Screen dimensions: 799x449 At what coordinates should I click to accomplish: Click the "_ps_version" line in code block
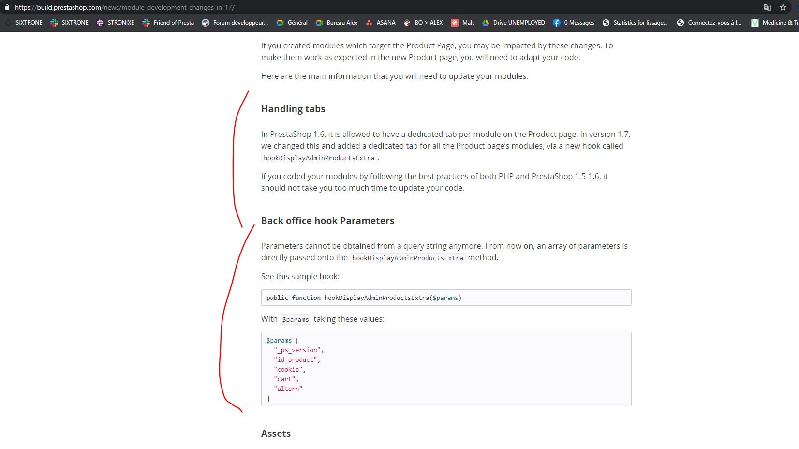point(299,350)
